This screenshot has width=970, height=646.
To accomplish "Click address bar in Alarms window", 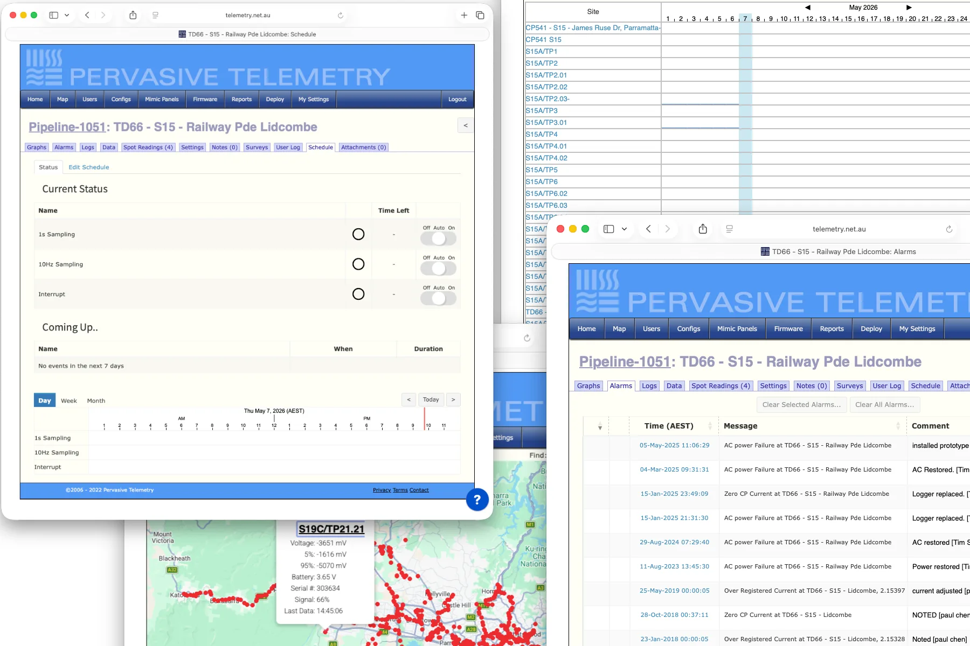I will (839, 229).
